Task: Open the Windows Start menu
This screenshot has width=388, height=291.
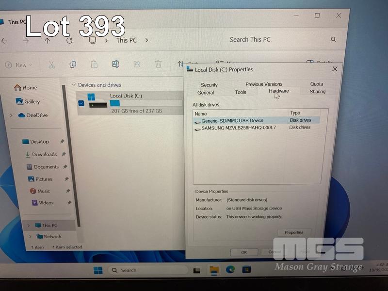Action: 98,270
